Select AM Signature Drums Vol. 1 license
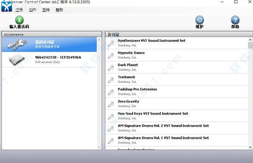 tap(176, 140)
